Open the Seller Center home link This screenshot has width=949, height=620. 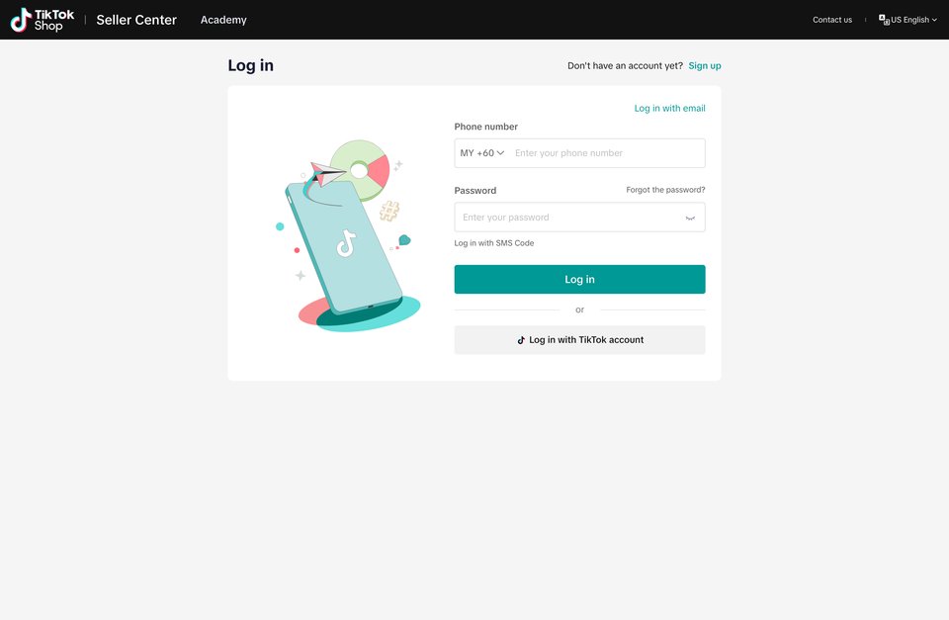click(136, 20)
